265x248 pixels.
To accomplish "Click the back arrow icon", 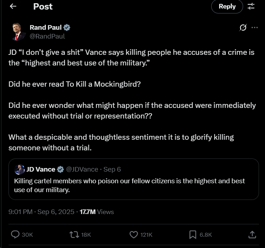I will tap(13, 6).
